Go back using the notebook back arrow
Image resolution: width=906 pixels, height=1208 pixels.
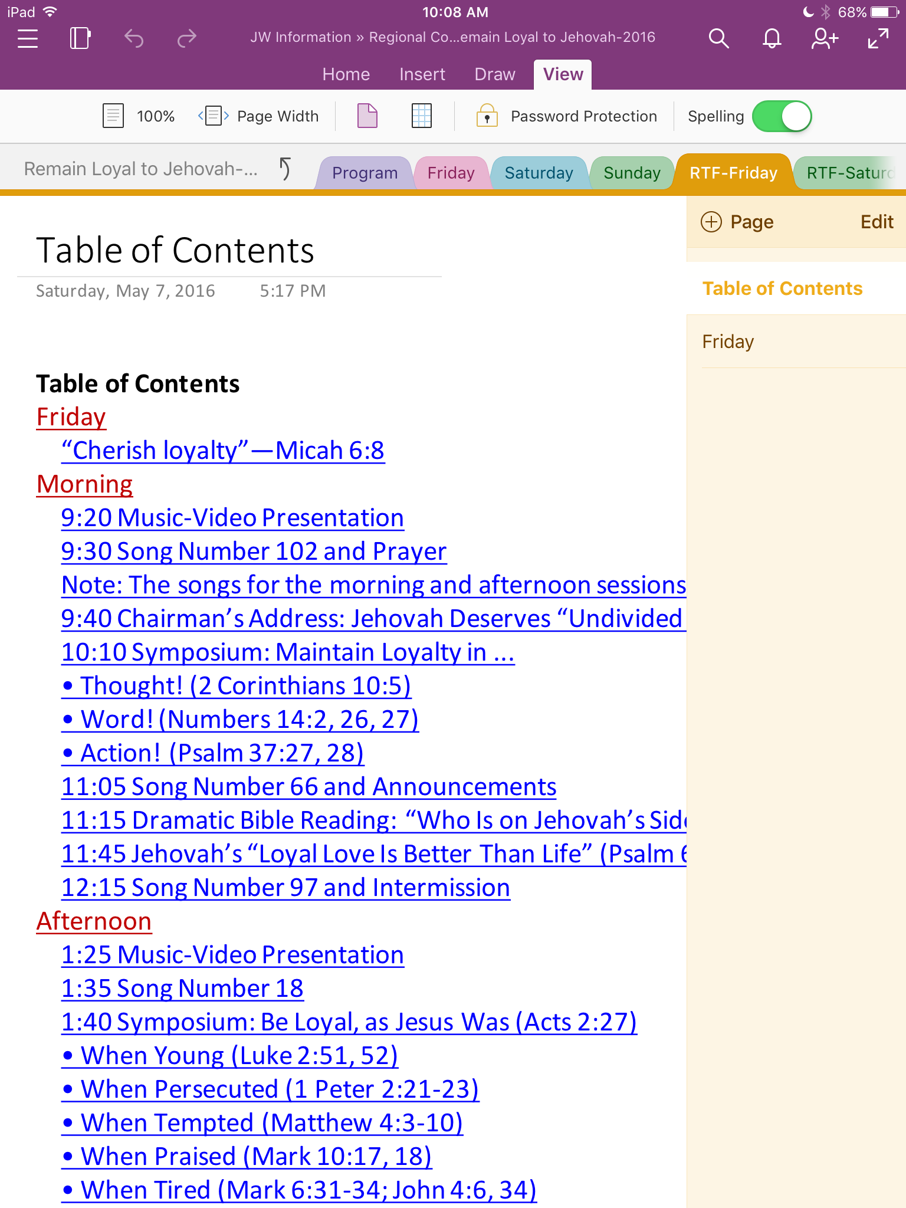(x=285, y=169)
